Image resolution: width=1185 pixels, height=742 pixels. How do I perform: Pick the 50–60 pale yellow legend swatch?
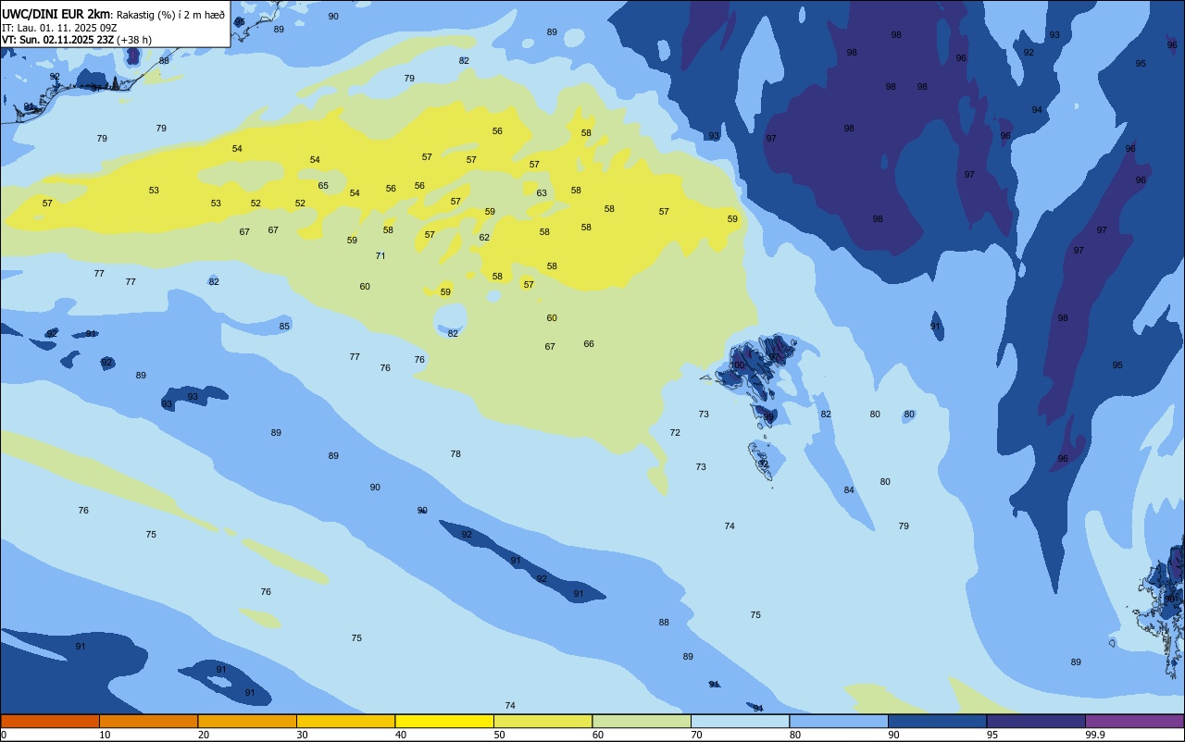click(543, 721)
